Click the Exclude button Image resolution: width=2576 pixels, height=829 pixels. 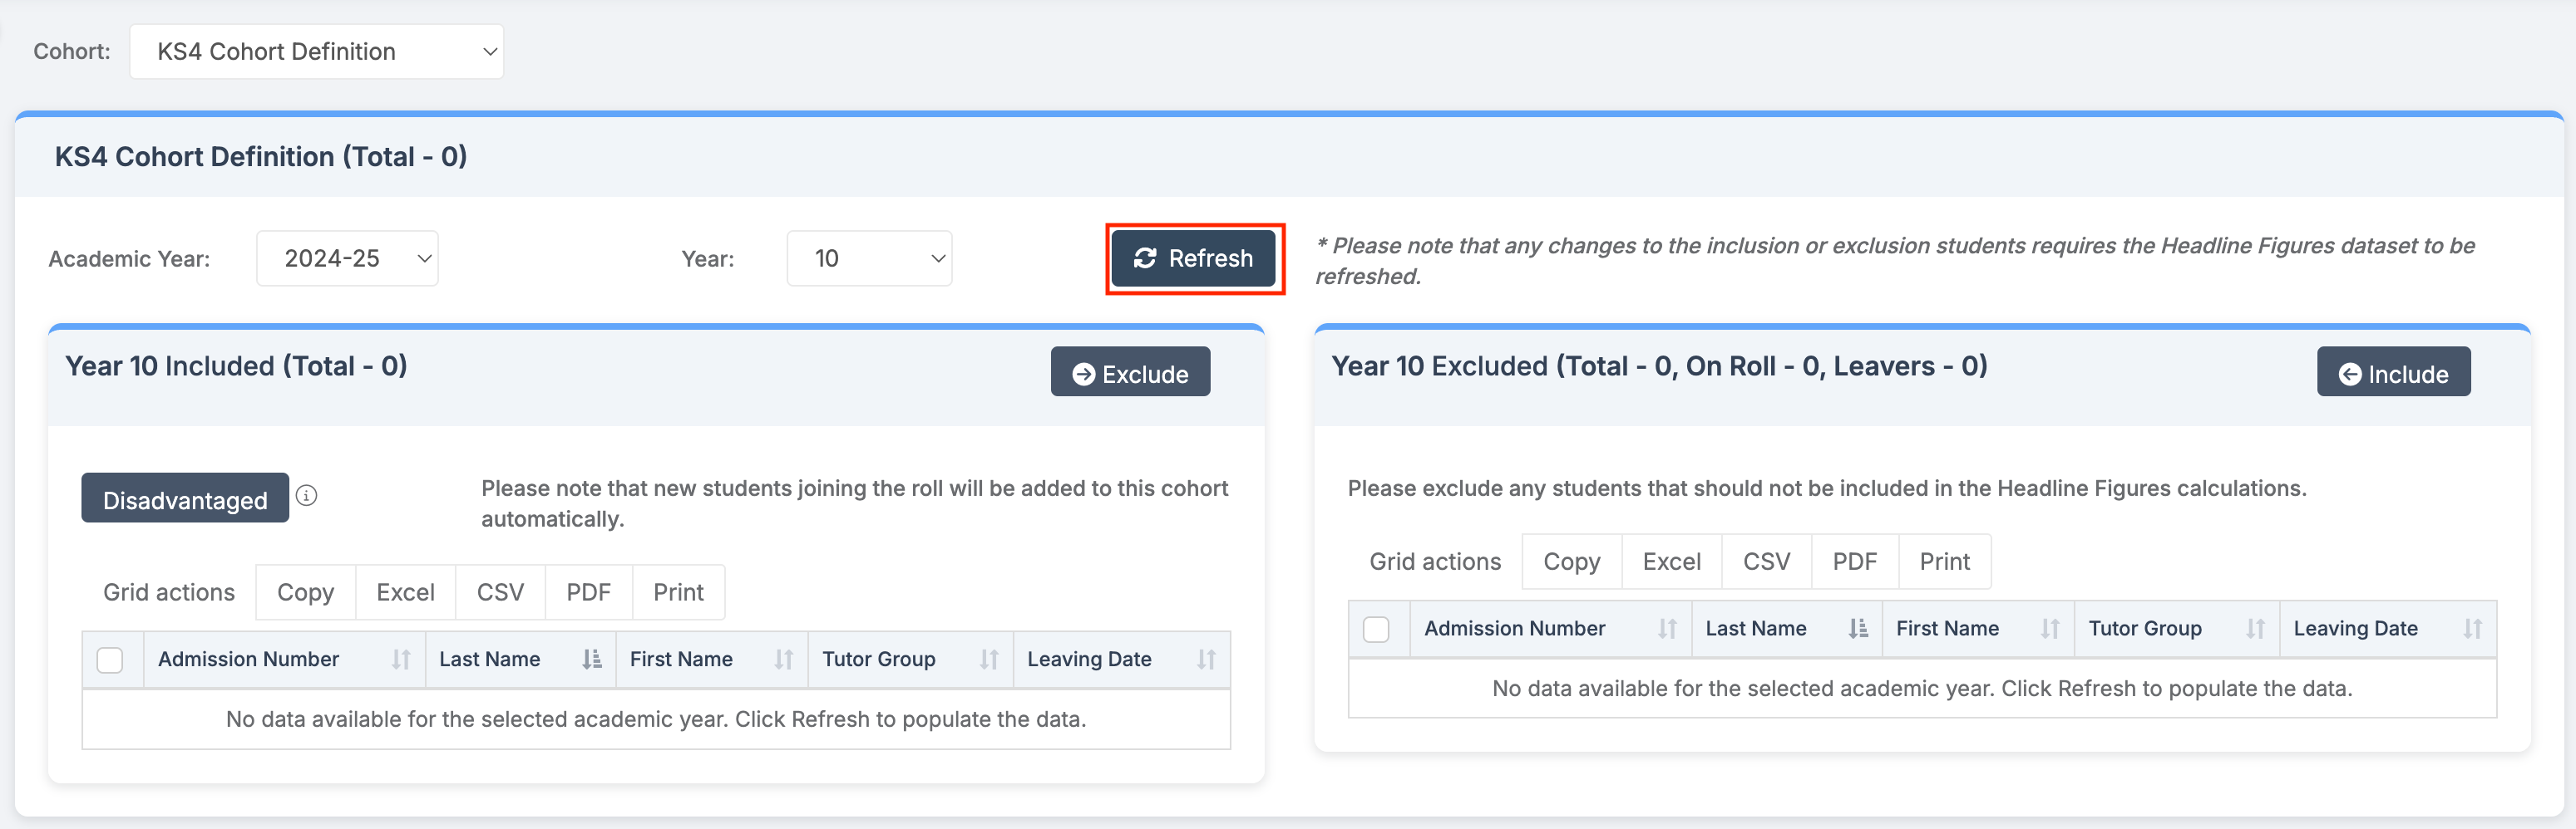click(x=1130, y=374)
